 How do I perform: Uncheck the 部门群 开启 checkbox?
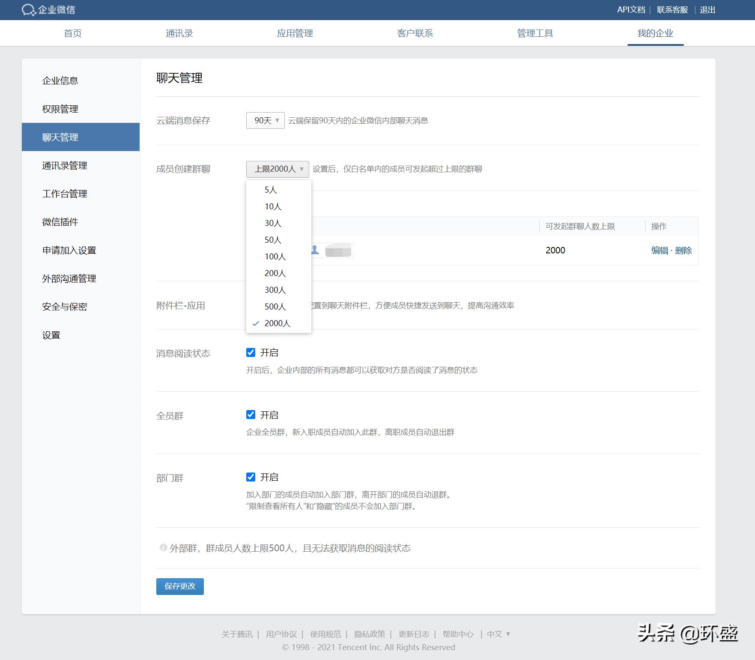point(251,476)
